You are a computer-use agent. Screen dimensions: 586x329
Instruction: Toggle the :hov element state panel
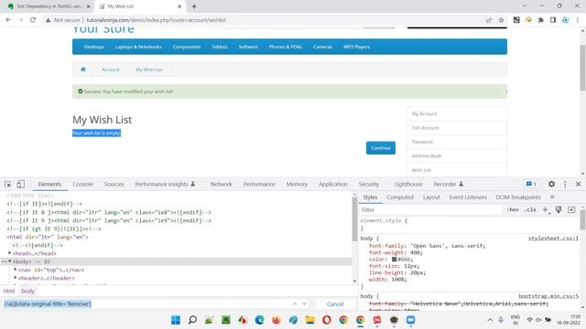click(513, 209)
